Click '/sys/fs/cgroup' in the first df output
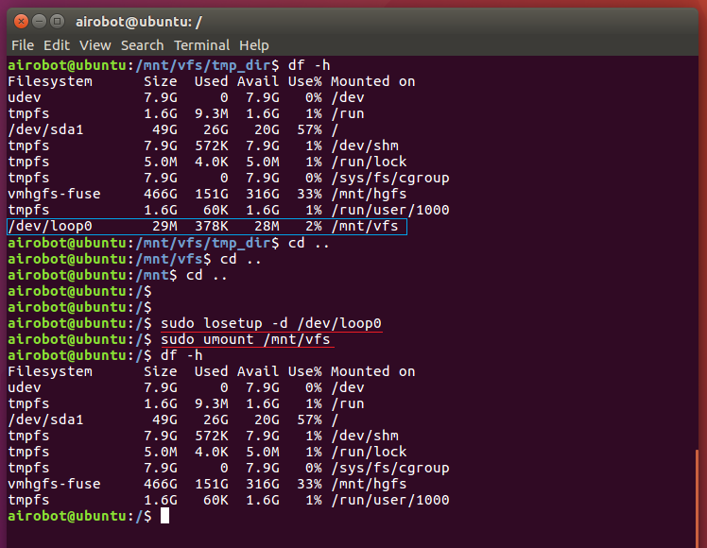Image resolution: width=707 pixels, height=548 pixels. (390, 178)
